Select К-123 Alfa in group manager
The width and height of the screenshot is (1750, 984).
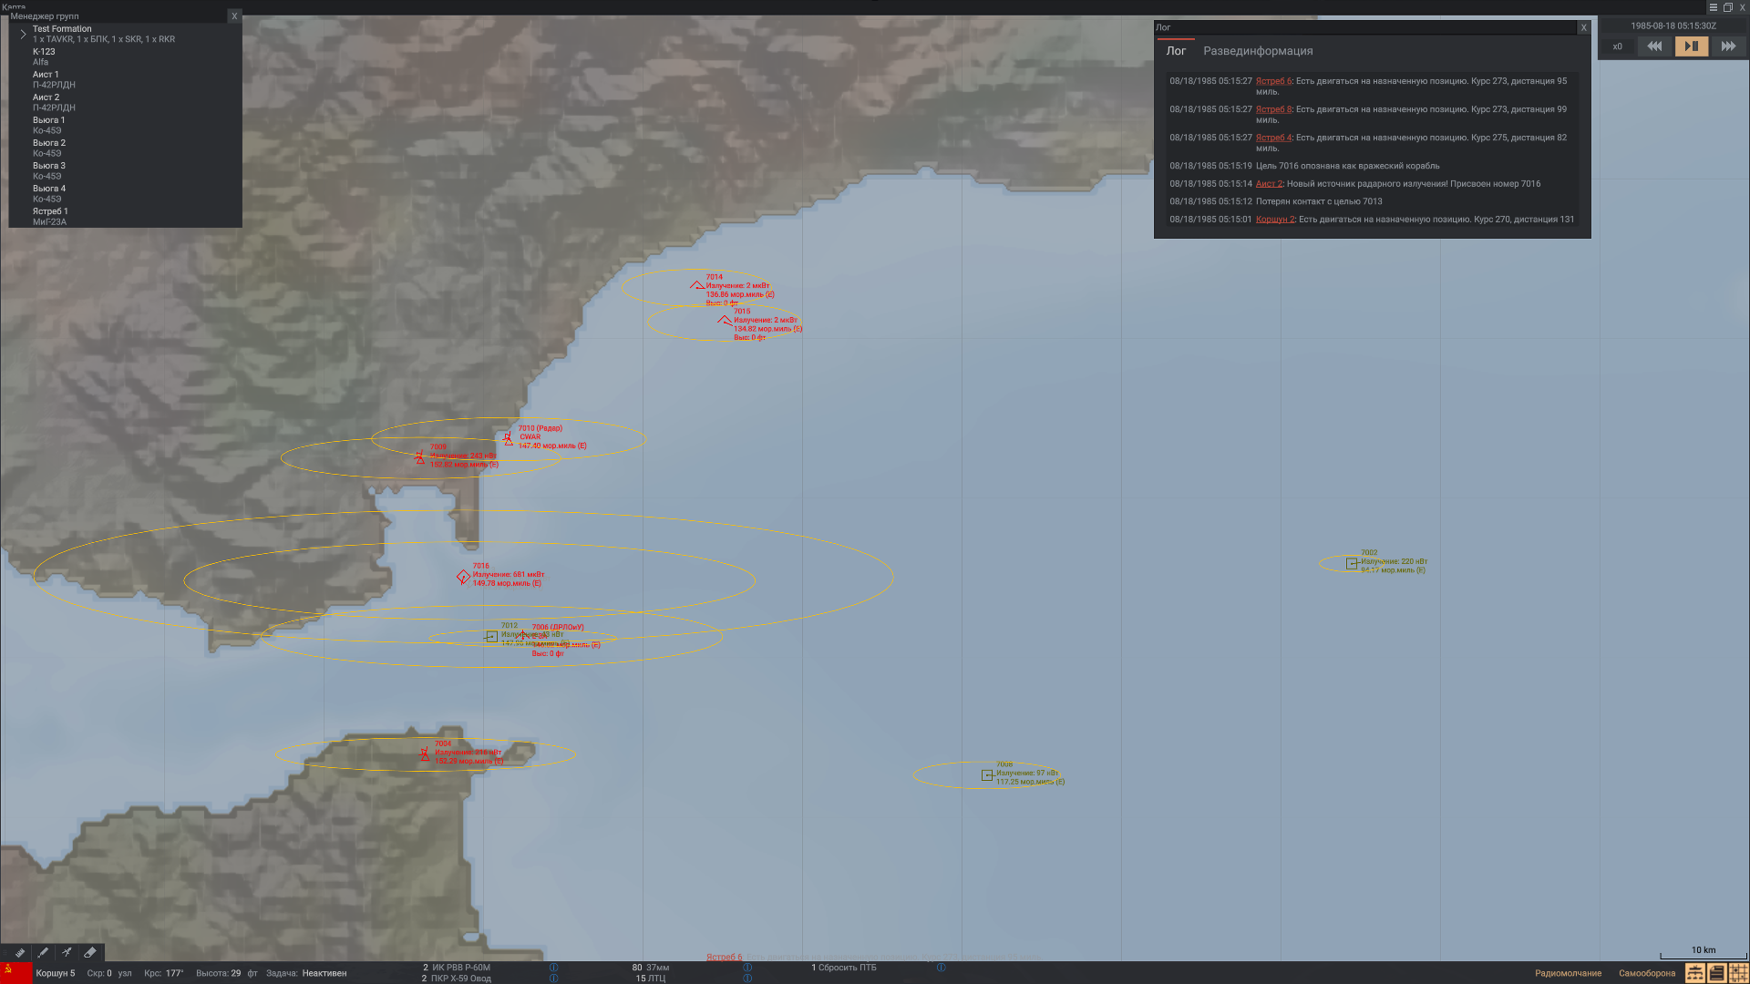pyautogui.click(x=44, y=56)
